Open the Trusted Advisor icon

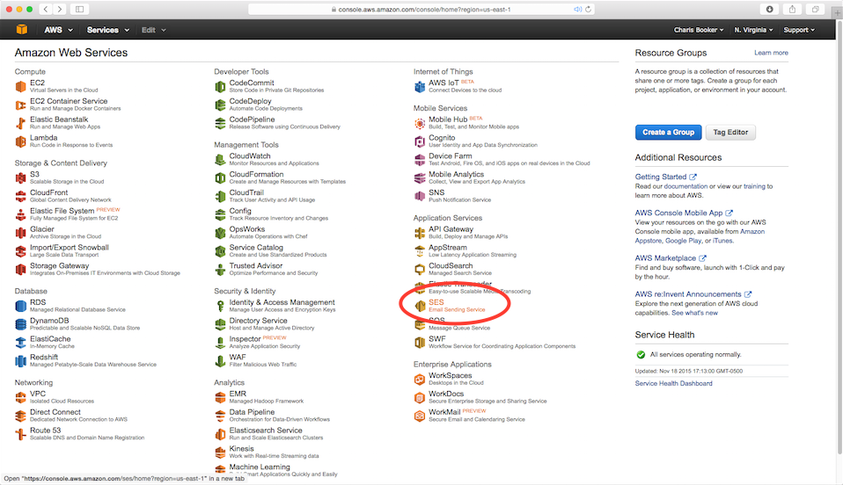pyautogui.click(x=220, y=269)
